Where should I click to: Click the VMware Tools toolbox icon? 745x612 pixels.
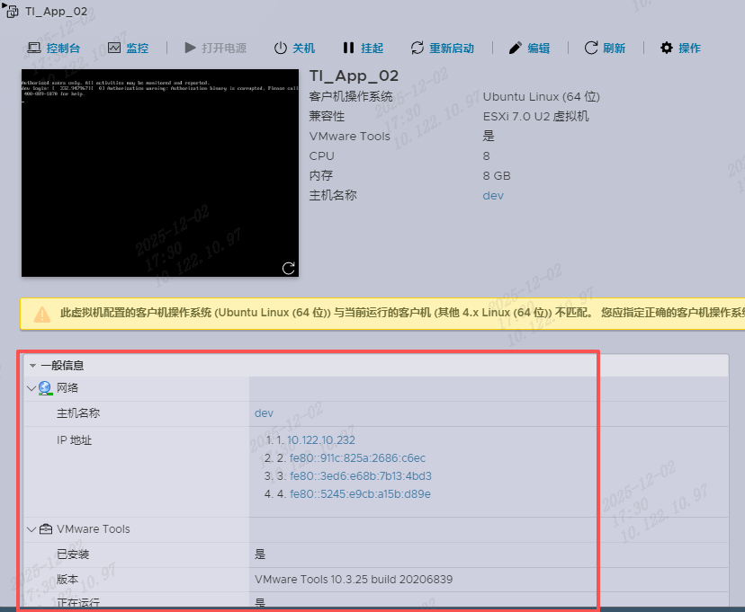coord(46,528)
